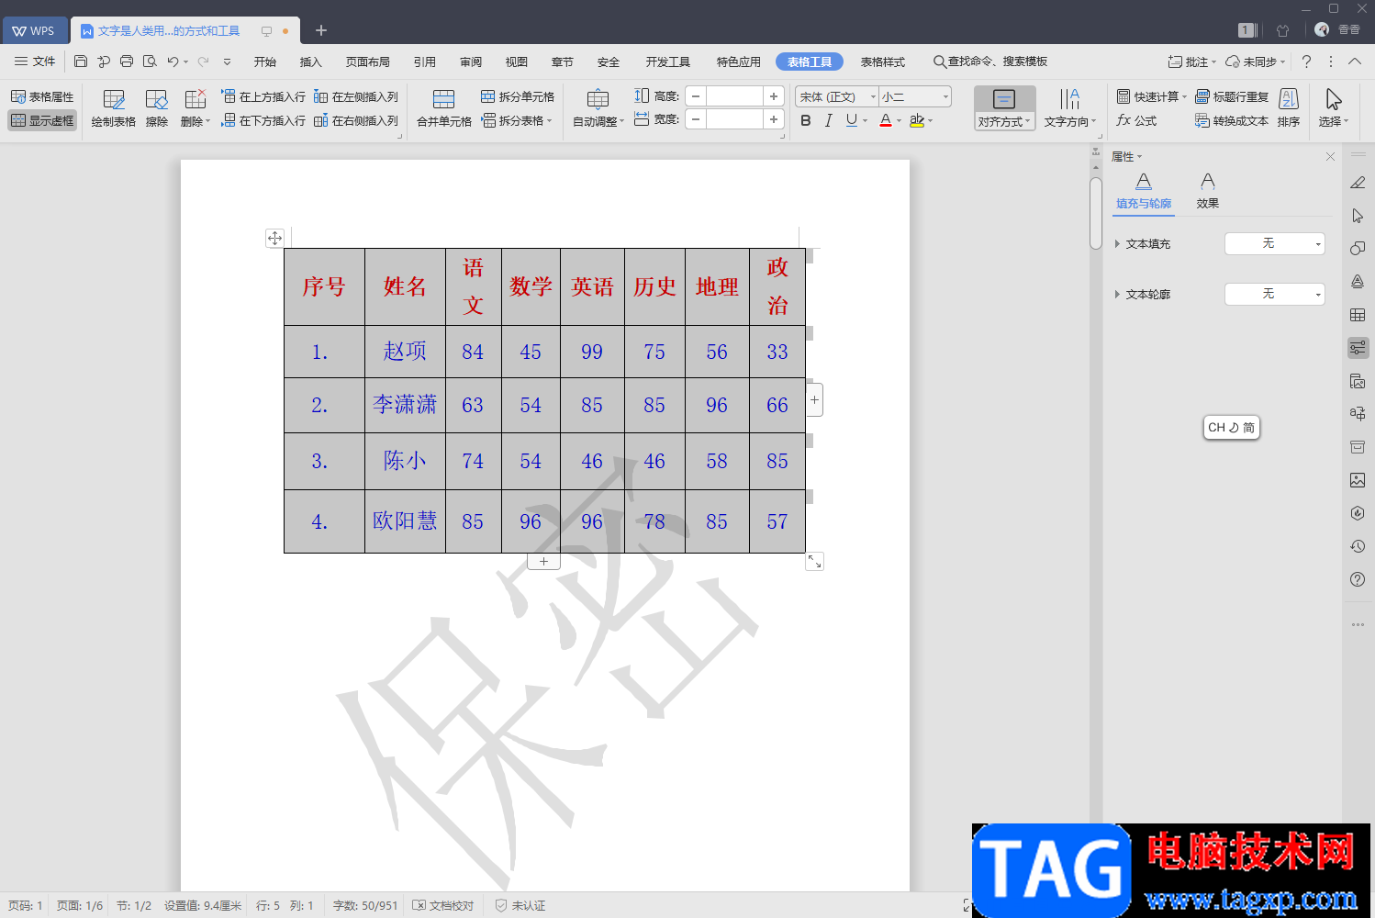Insert column to the right (在右侧插入列)
Image resolution: width=1375 pixels, height=918 pixels.
pyautogui.click(x=356, y=120)
